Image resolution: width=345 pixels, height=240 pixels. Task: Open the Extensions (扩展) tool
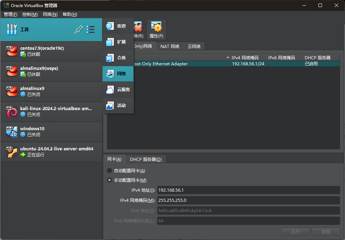118,42
